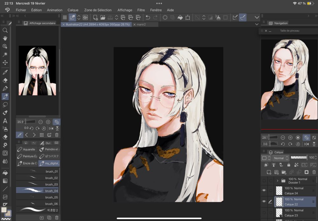
Task: Toggle clip to layer below icon
Action: click(x=266, y=165)
